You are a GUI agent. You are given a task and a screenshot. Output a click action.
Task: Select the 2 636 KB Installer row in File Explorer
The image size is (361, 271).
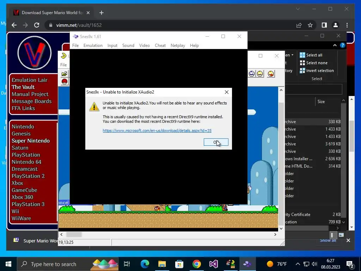313,158
